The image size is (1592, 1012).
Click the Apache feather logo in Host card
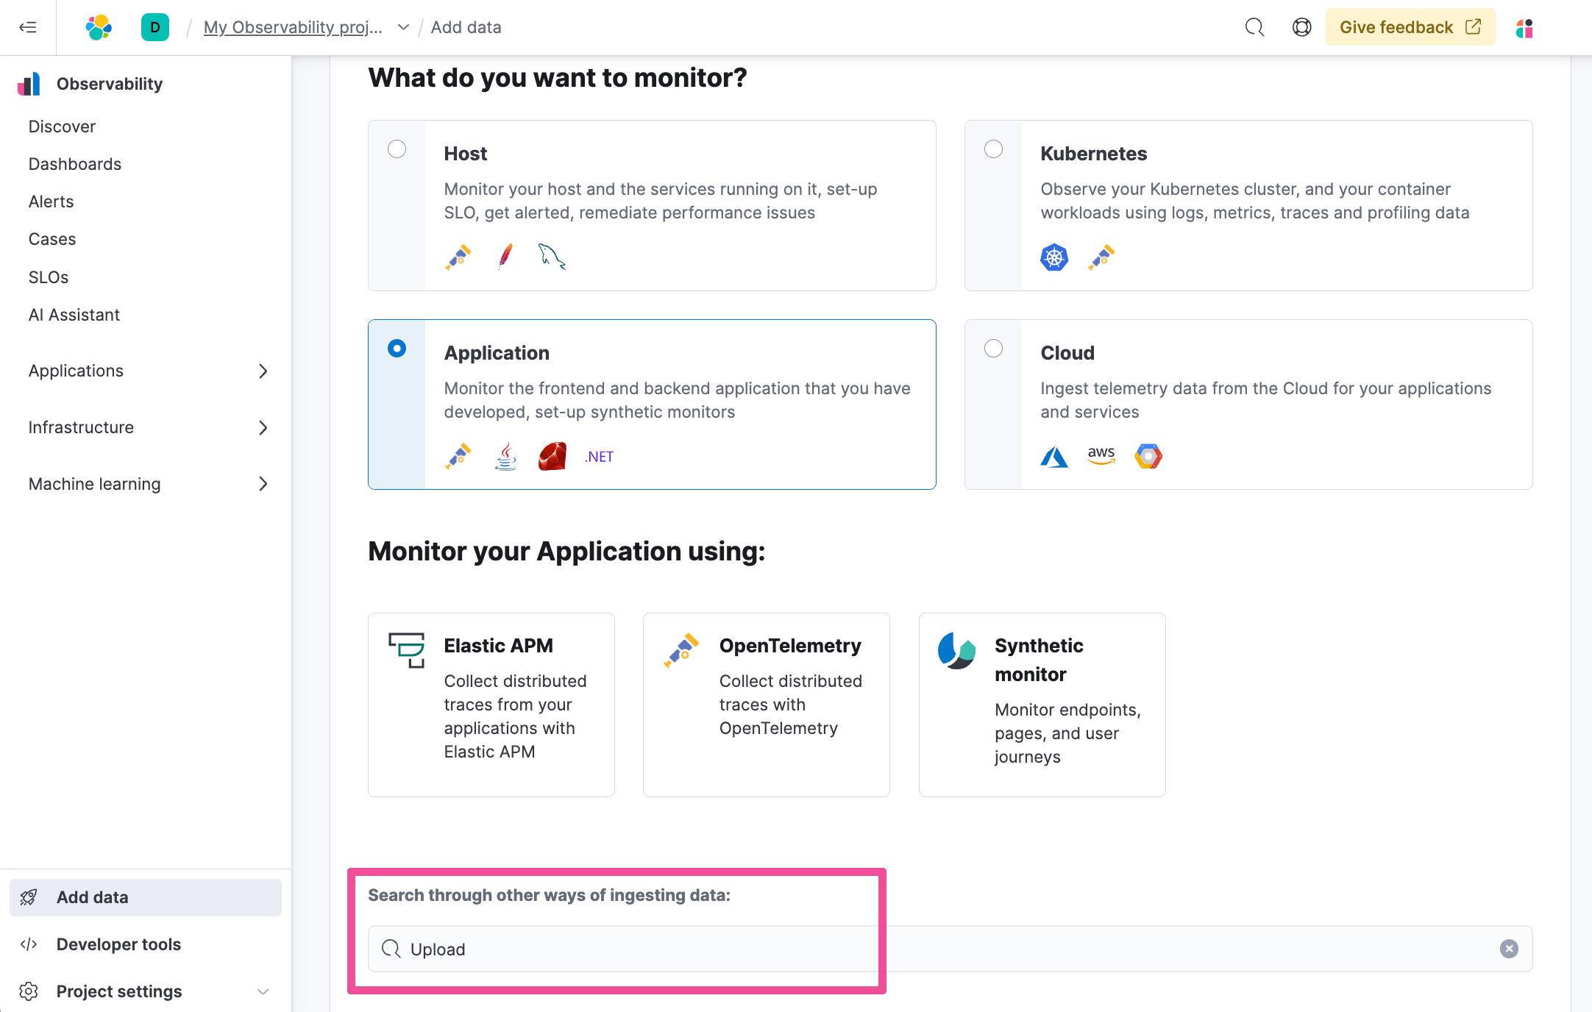point(505,257)
